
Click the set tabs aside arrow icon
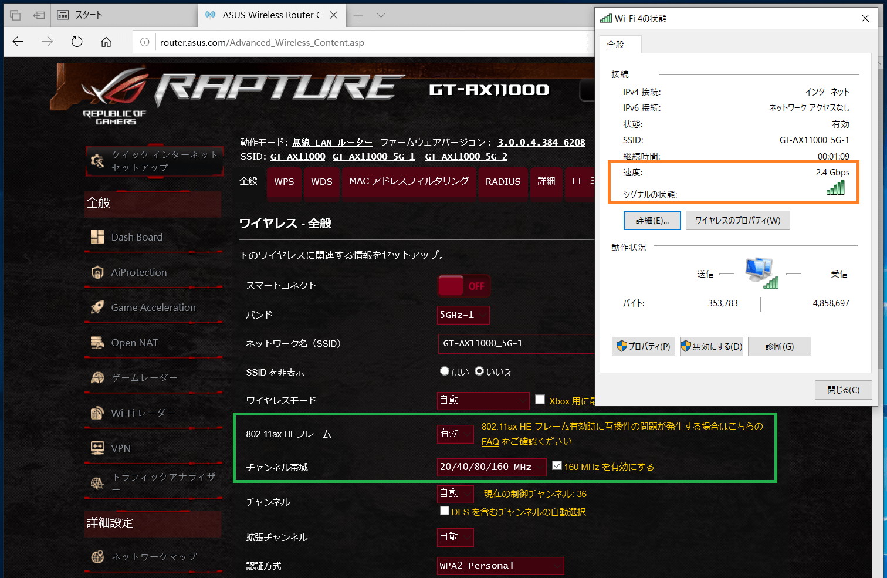pos(39,15)
